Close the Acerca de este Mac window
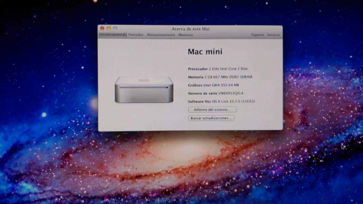 click(102, 28)
